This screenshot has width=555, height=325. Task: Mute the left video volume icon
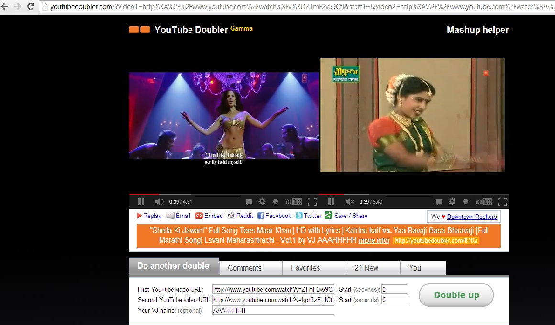click(159, 202)
